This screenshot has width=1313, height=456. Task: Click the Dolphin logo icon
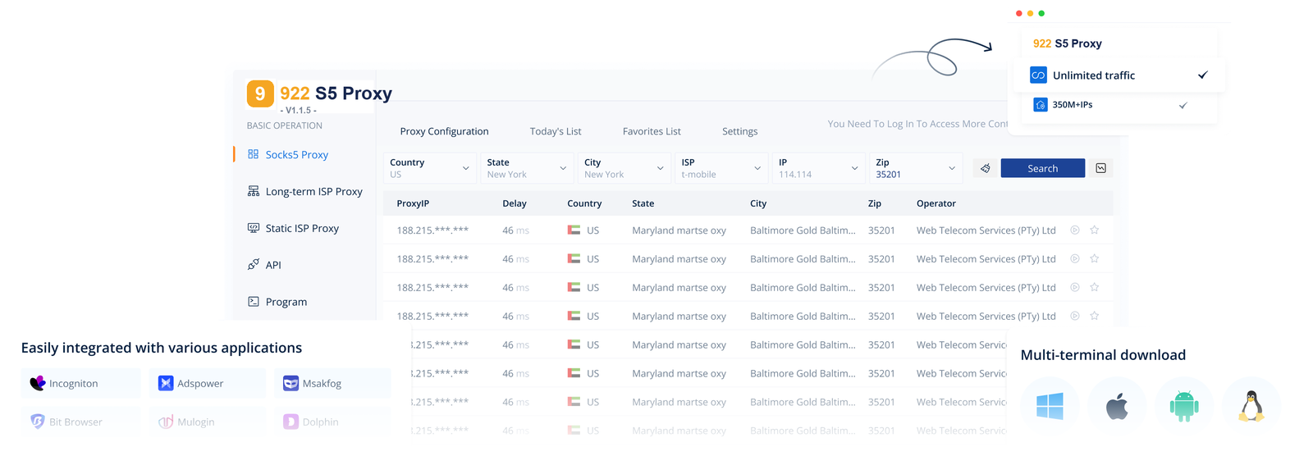291,422
